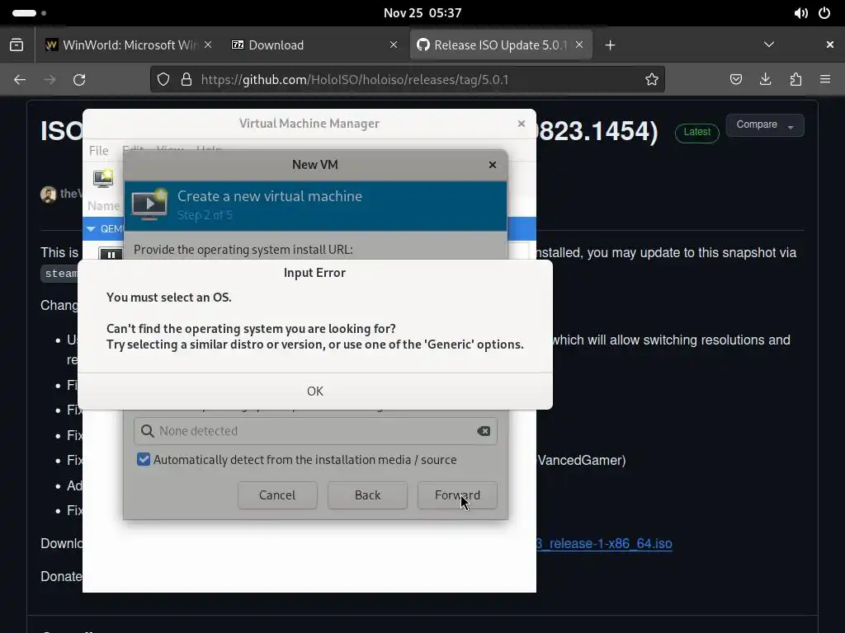Screen dimensions: 845x633
Task: Open a new browser tab
Action: point(610,45)
